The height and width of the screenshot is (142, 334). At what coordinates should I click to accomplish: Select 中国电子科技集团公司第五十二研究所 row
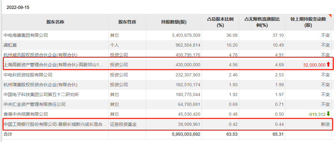point(167,94)
